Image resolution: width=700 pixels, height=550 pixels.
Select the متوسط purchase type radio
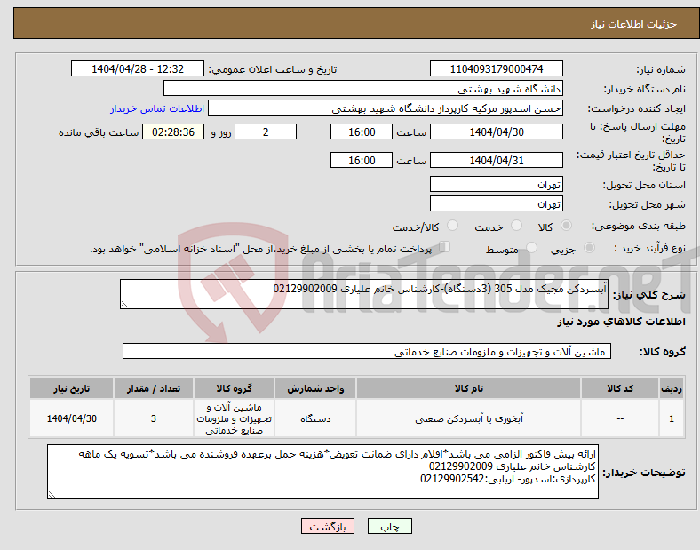click(x=531, y=247)
